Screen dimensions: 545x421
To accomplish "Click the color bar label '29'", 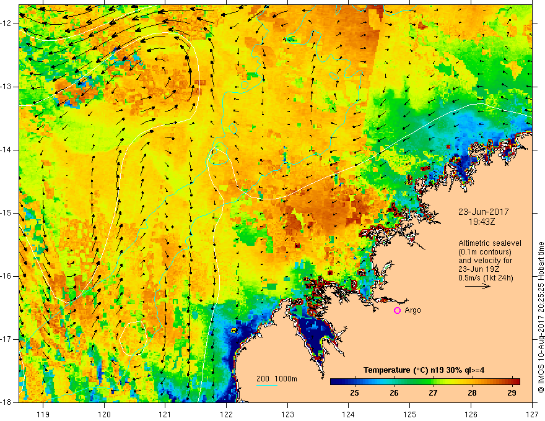I will tap(512, 393).
